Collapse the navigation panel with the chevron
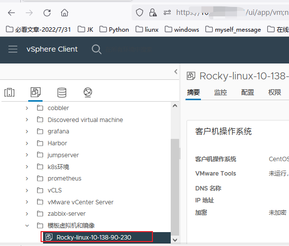This screenshot has height=246, width=289. [x=176, y=71]
